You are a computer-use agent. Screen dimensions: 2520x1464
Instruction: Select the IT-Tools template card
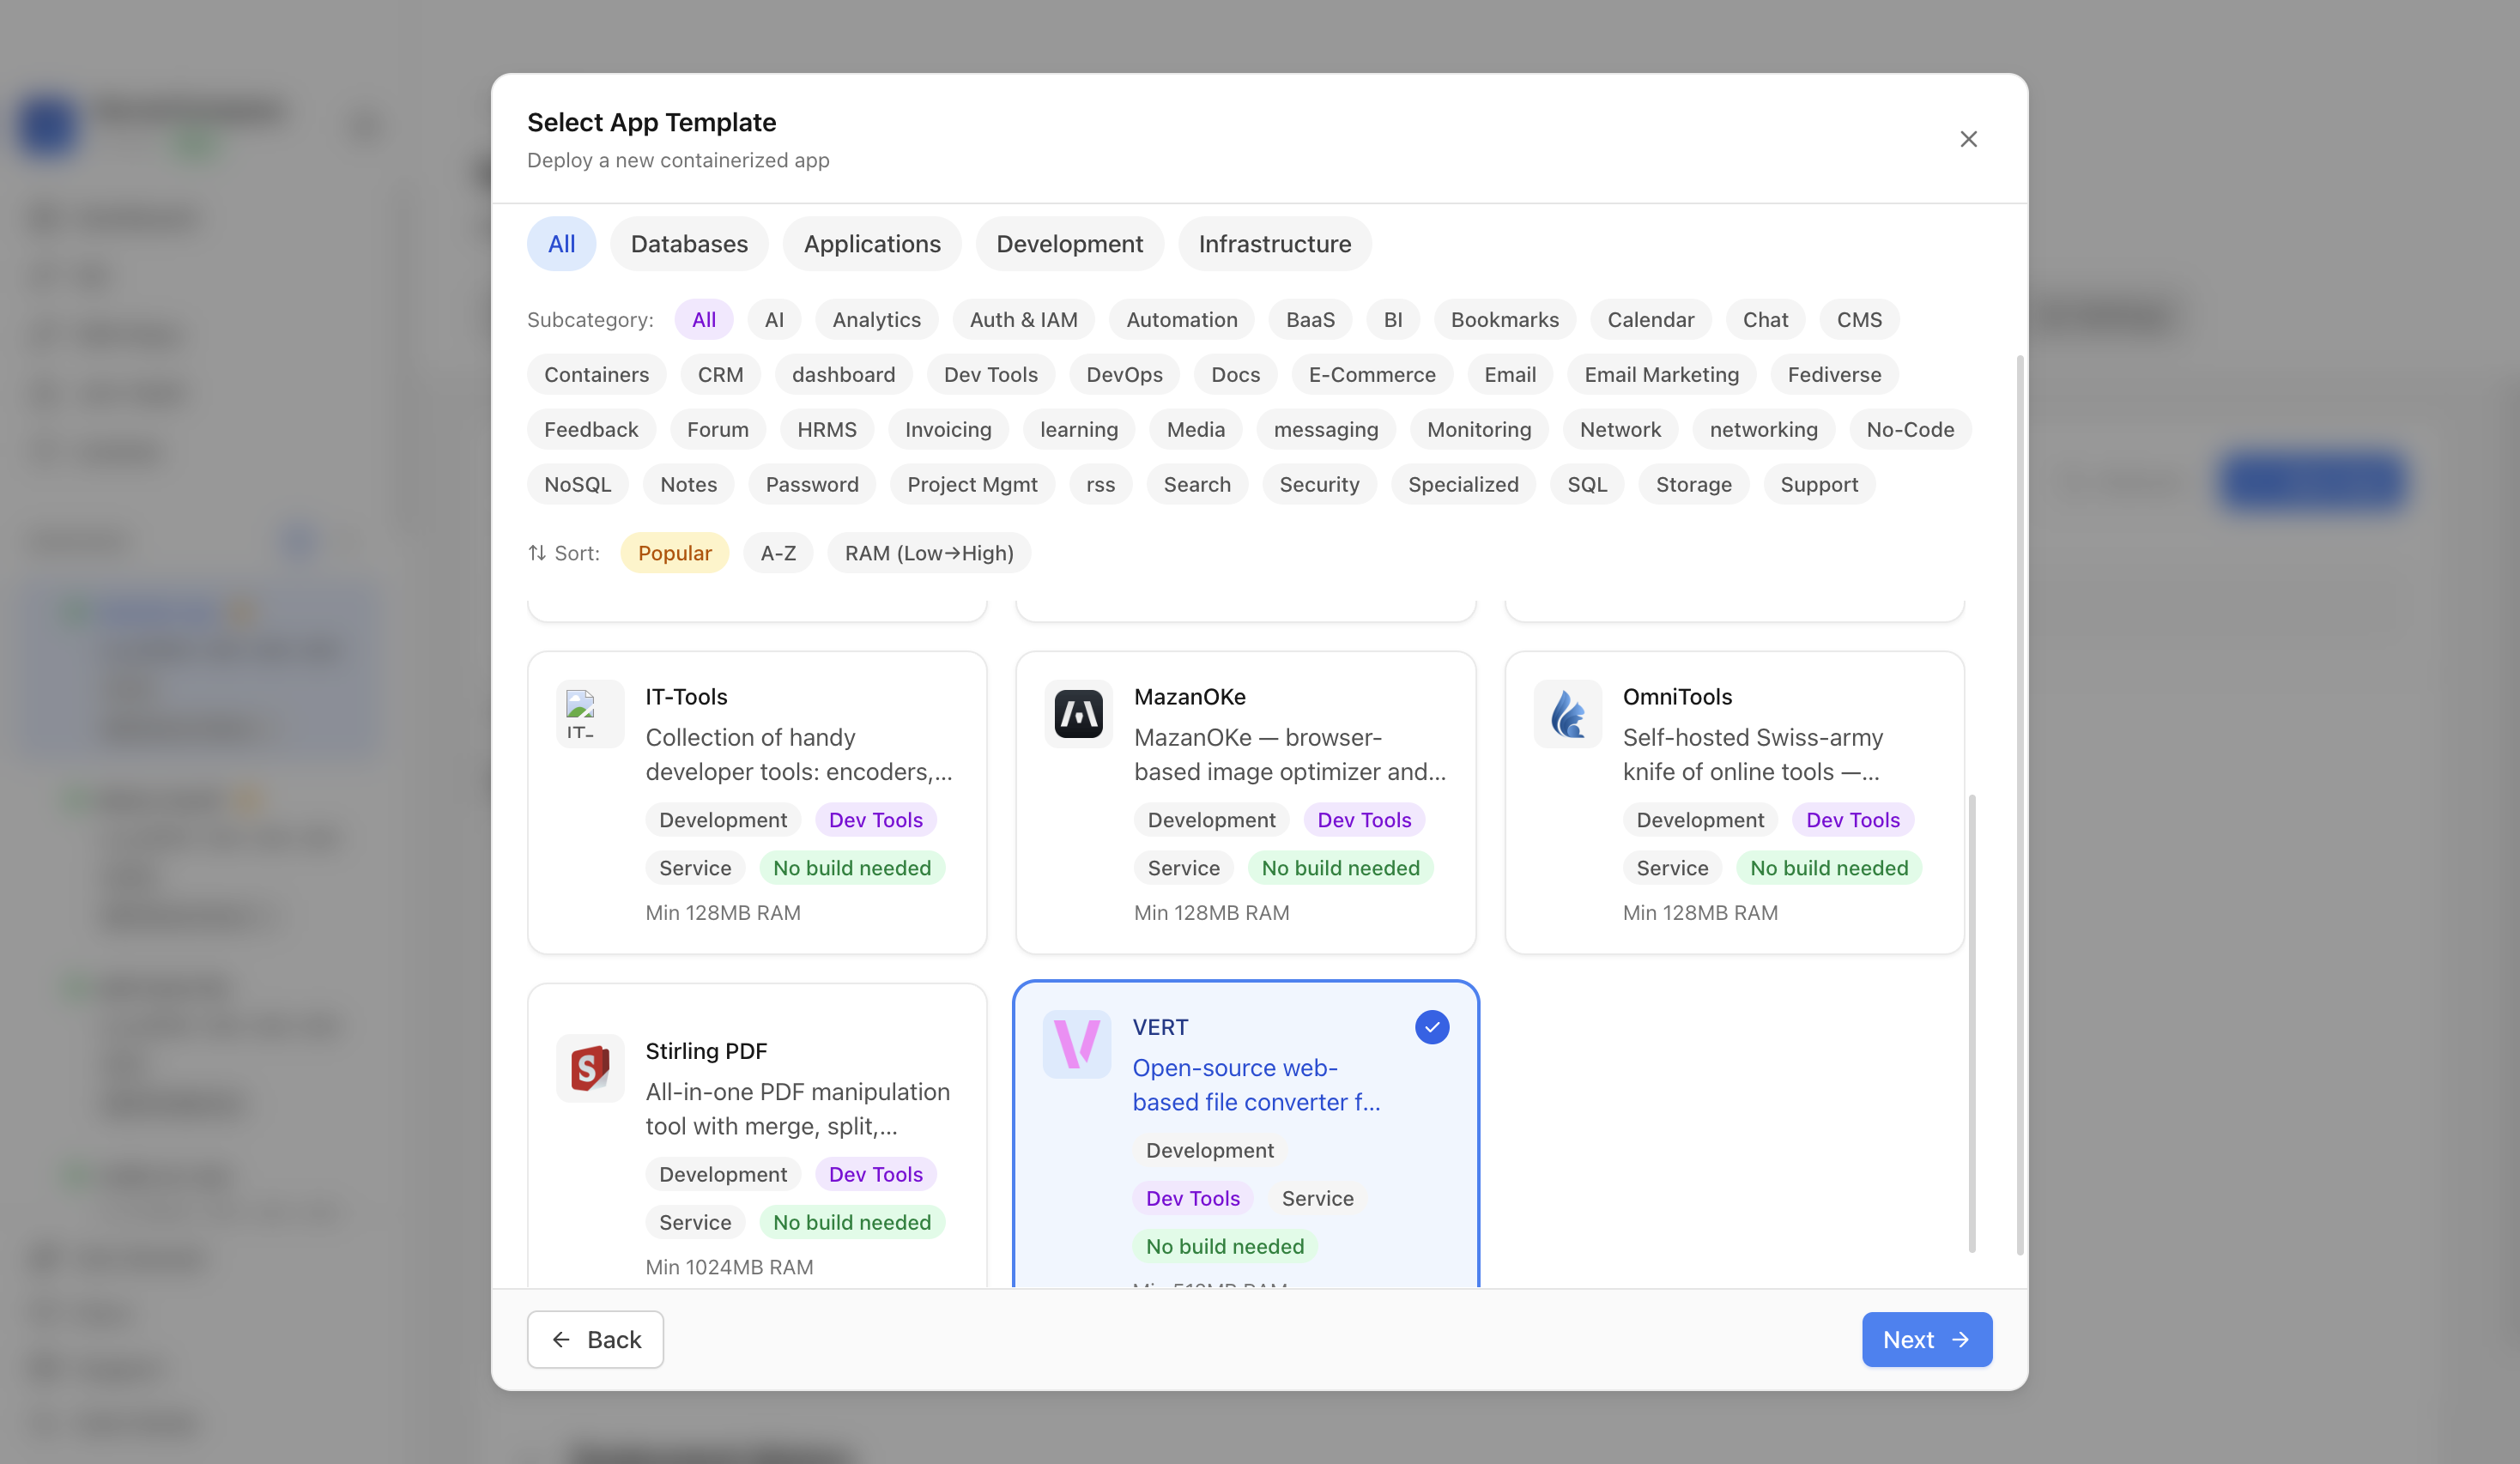pos(757,803)
